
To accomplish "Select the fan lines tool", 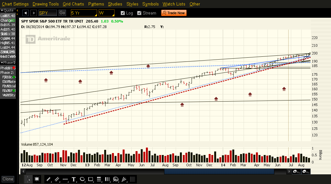I will [124, 179].
